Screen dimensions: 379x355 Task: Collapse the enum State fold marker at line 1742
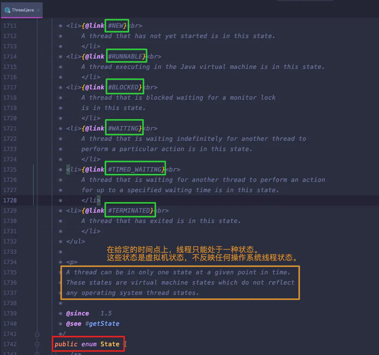pyautogui.click(x=37, y=344)
